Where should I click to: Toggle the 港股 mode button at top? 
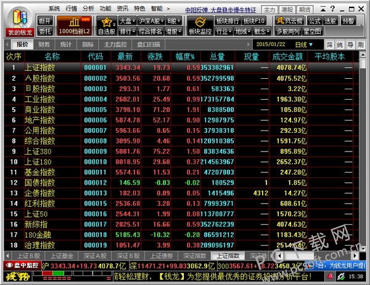(287, 10)
